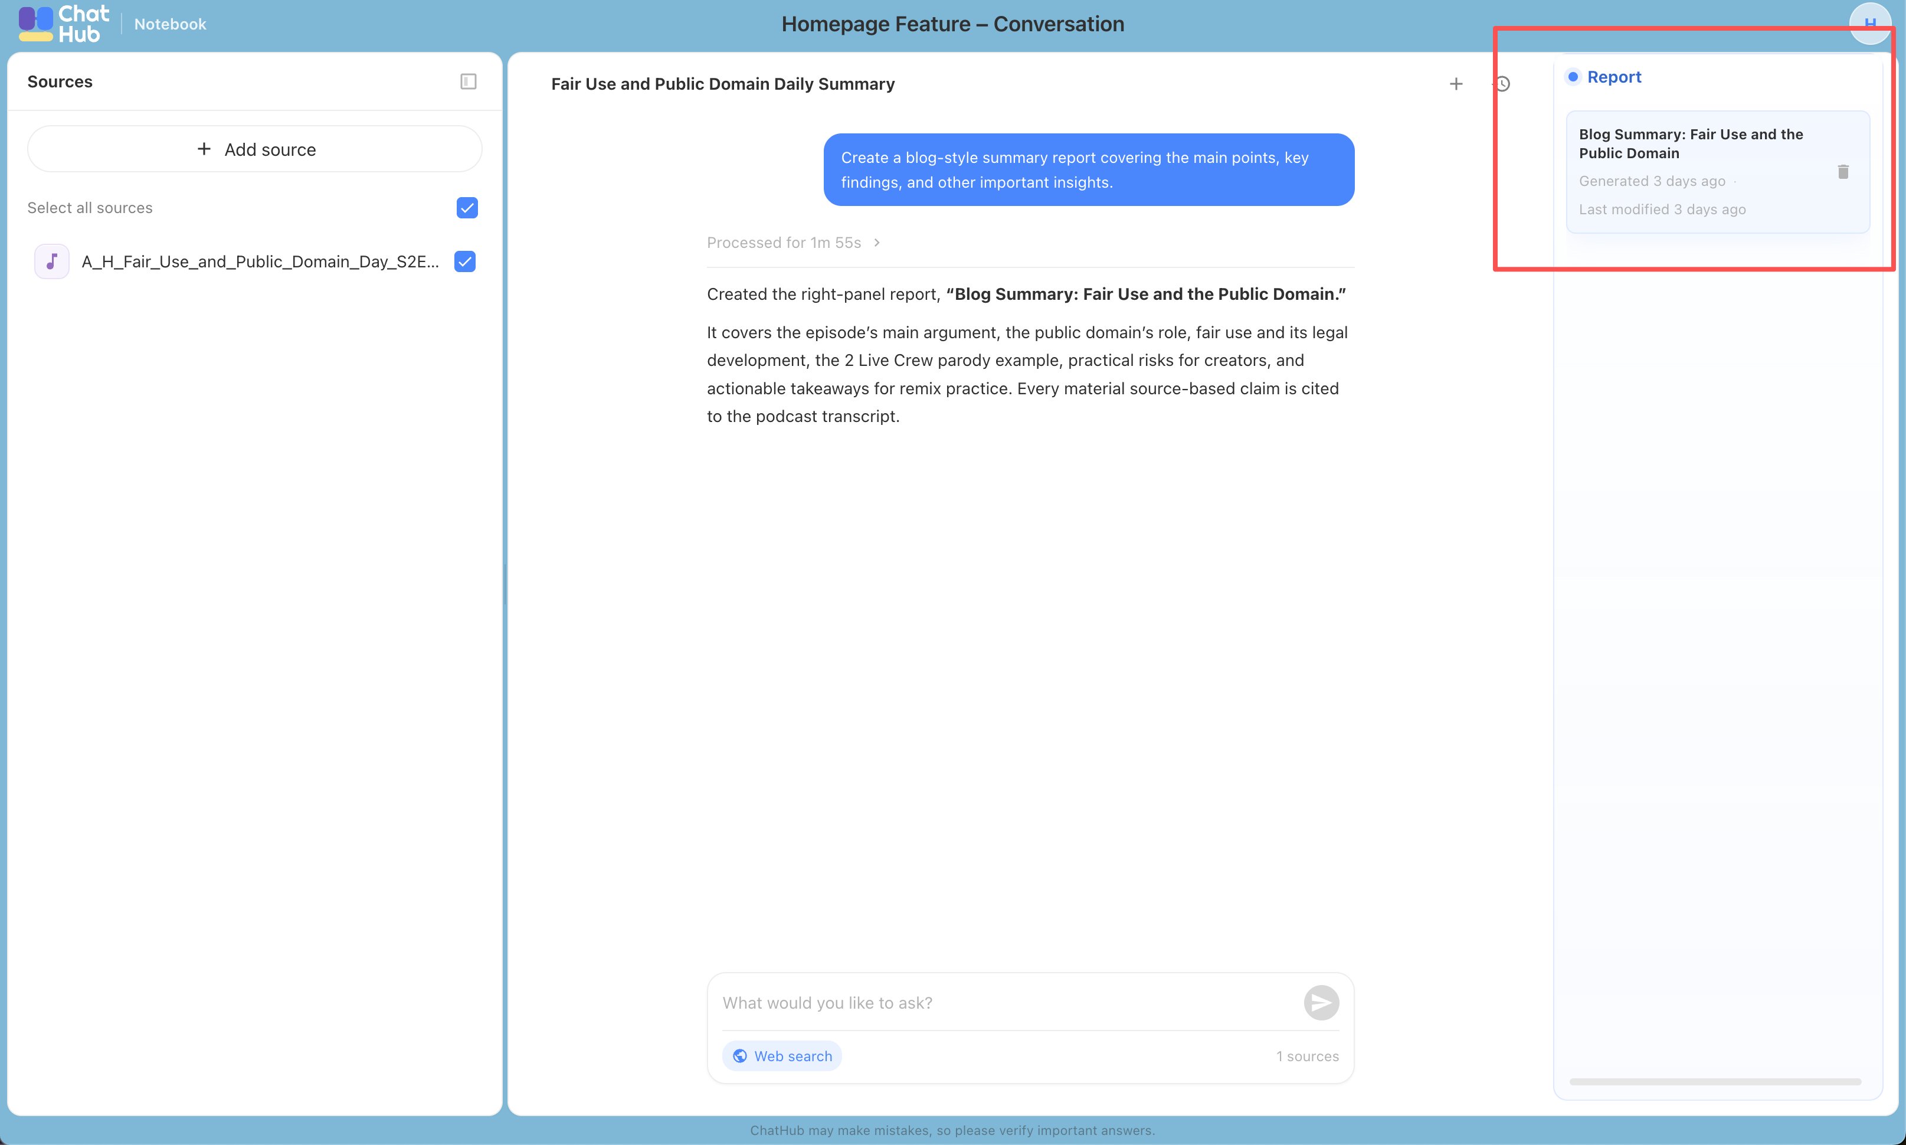Click the Sources panel heading
The height and width of the screenshot is (1145, 1906).
click(60, 81)
